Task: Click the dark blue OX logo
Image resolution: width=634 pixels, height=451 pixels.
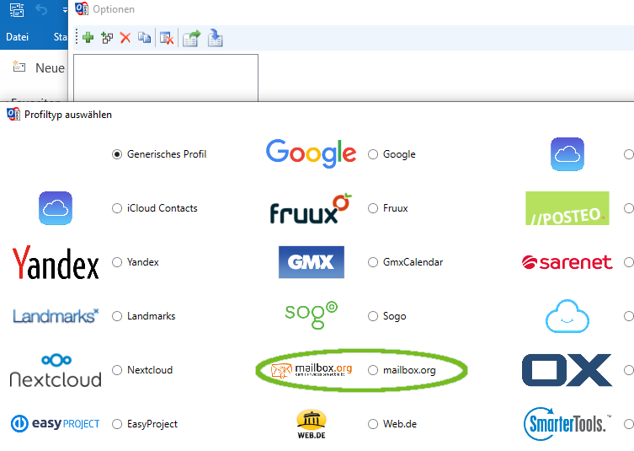Action: [567, 370]
